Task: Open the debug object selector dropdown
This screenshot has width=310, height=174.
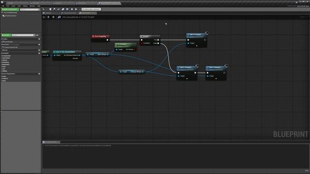Action: [91, 9]
